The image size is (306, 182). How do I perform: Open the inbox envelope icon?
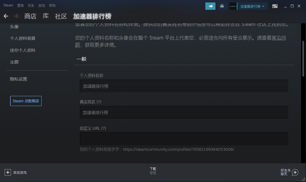click(222, 6)
